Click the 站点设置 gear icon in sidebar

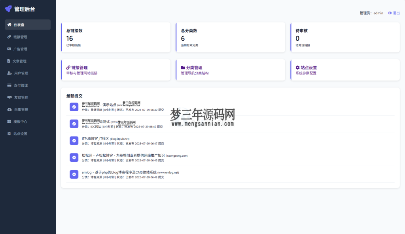[x=8, y=133]
